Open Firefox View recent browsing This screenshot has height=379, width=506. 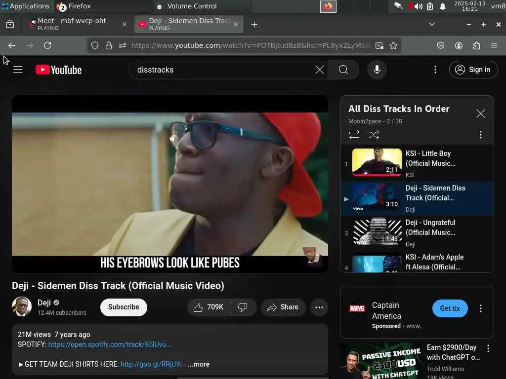[x=10, y=25]
